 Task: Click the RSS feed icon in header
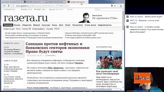(68, 9)
